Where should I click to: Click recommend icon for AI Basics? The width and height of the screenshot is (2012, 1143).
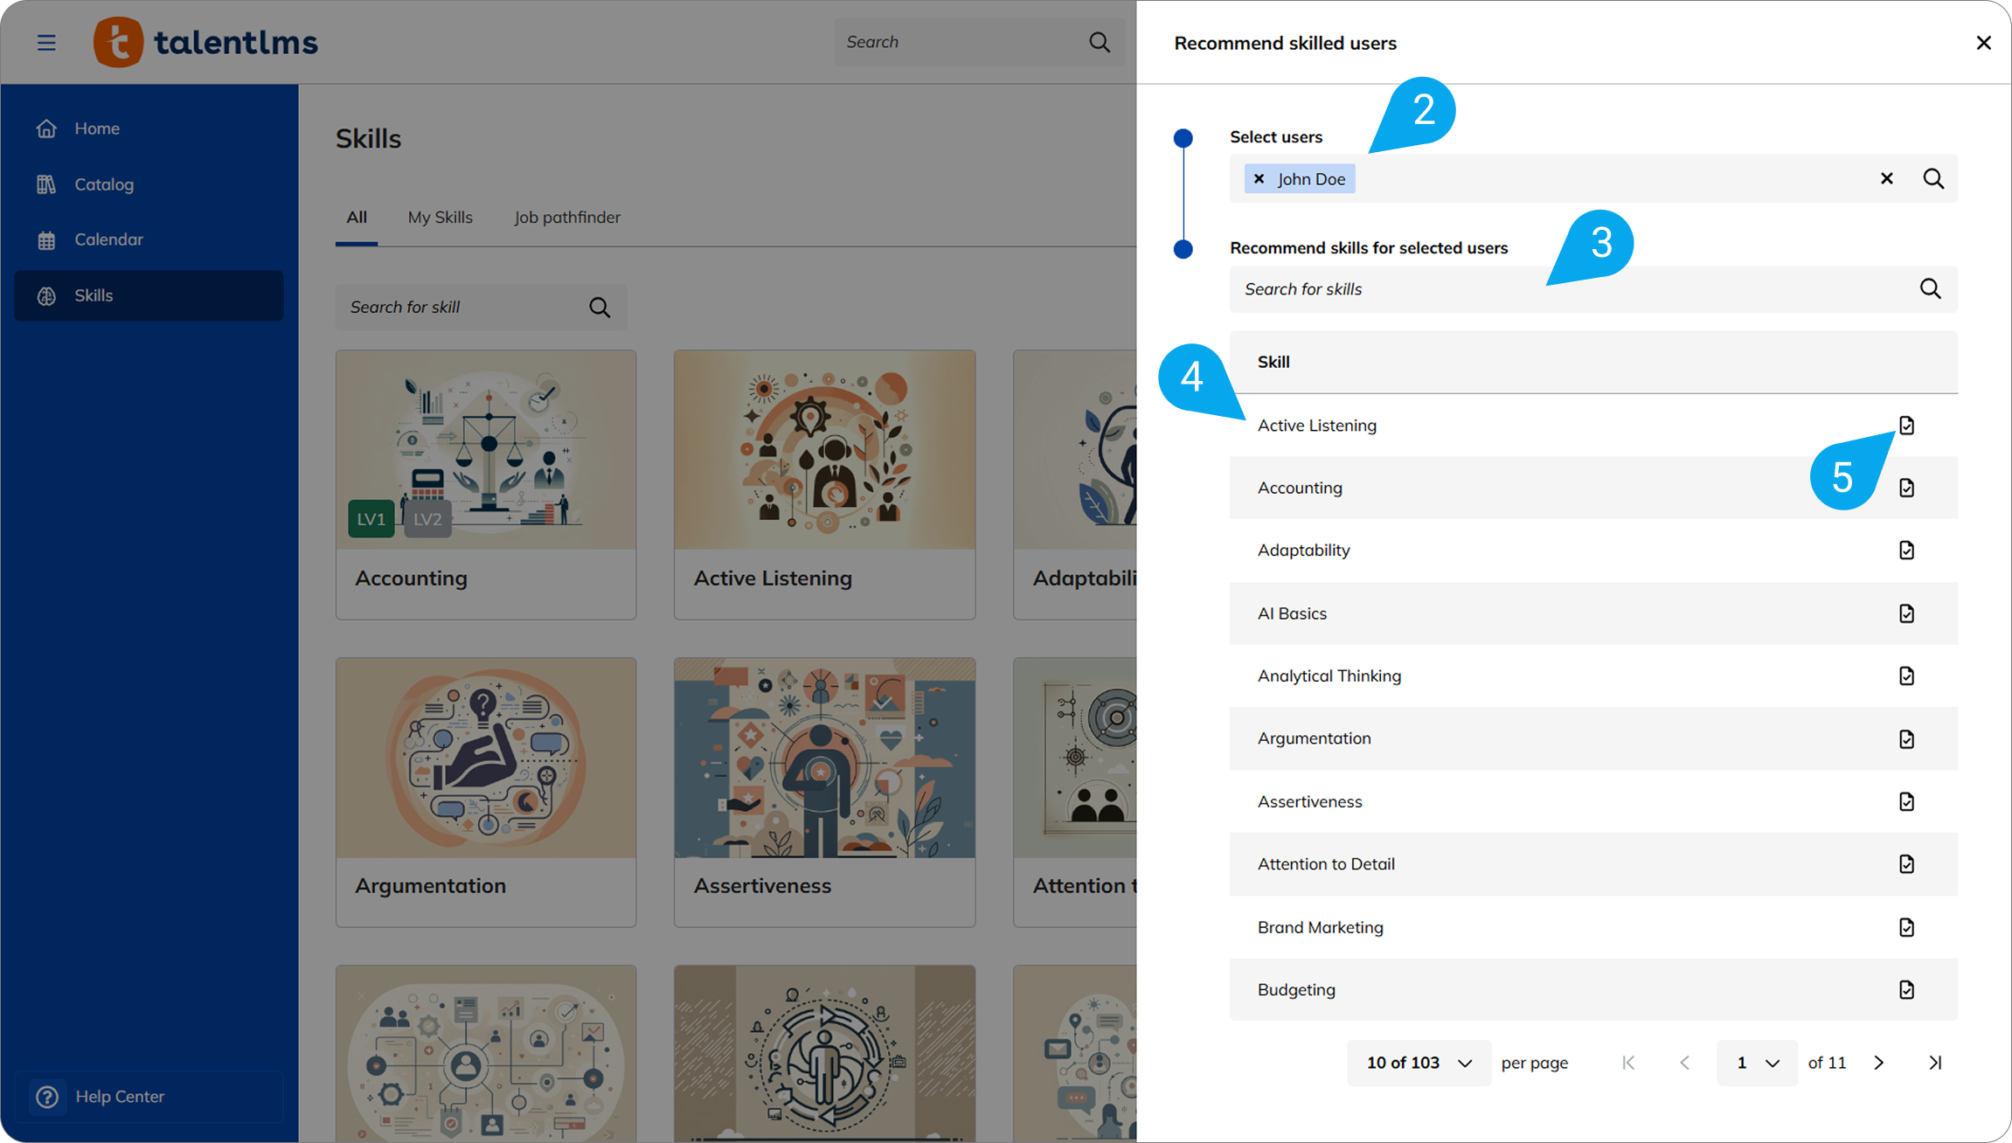tap(1906, 613)
